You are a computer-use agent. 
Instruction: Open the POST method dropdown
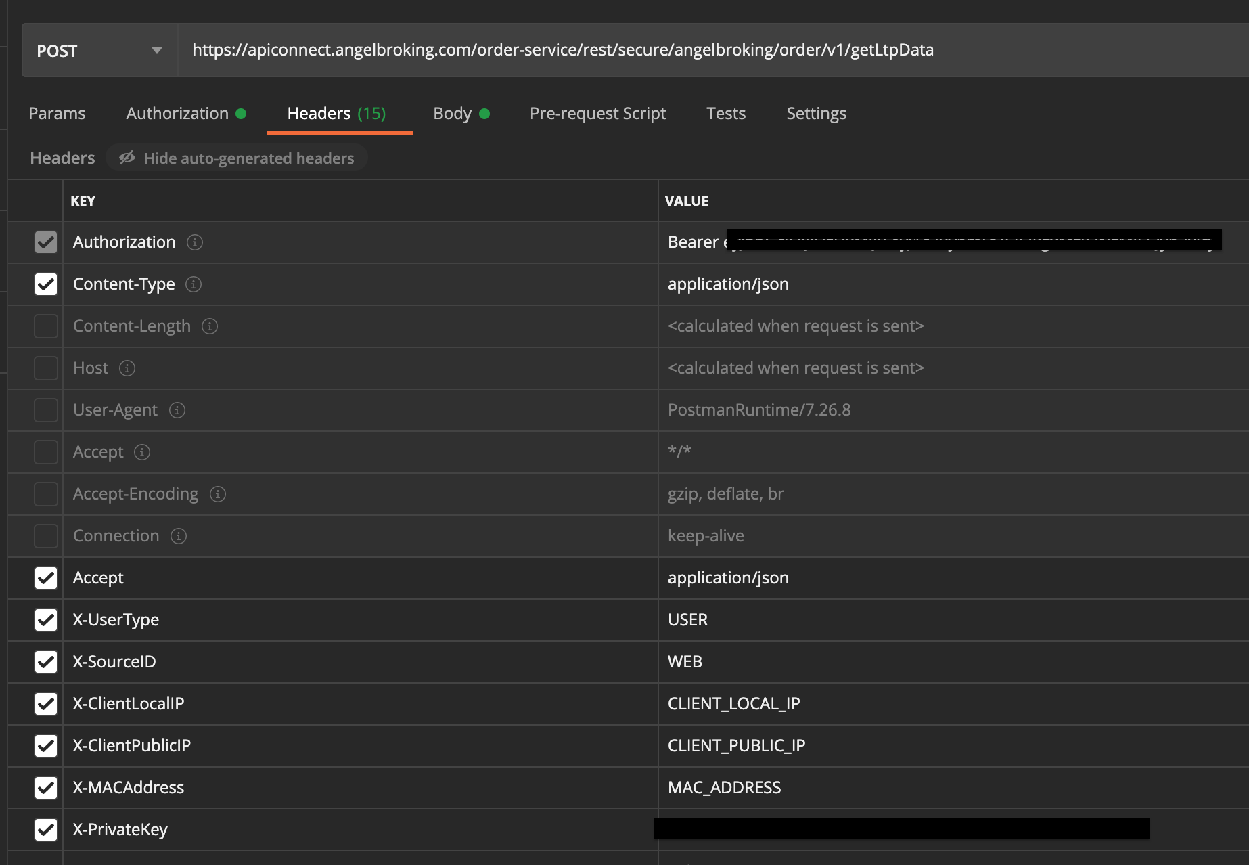(99, 51)
